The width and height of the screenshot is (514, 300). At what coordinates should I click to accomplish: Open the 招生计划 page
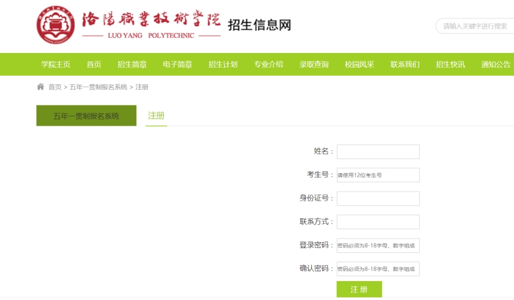(223, 65)
